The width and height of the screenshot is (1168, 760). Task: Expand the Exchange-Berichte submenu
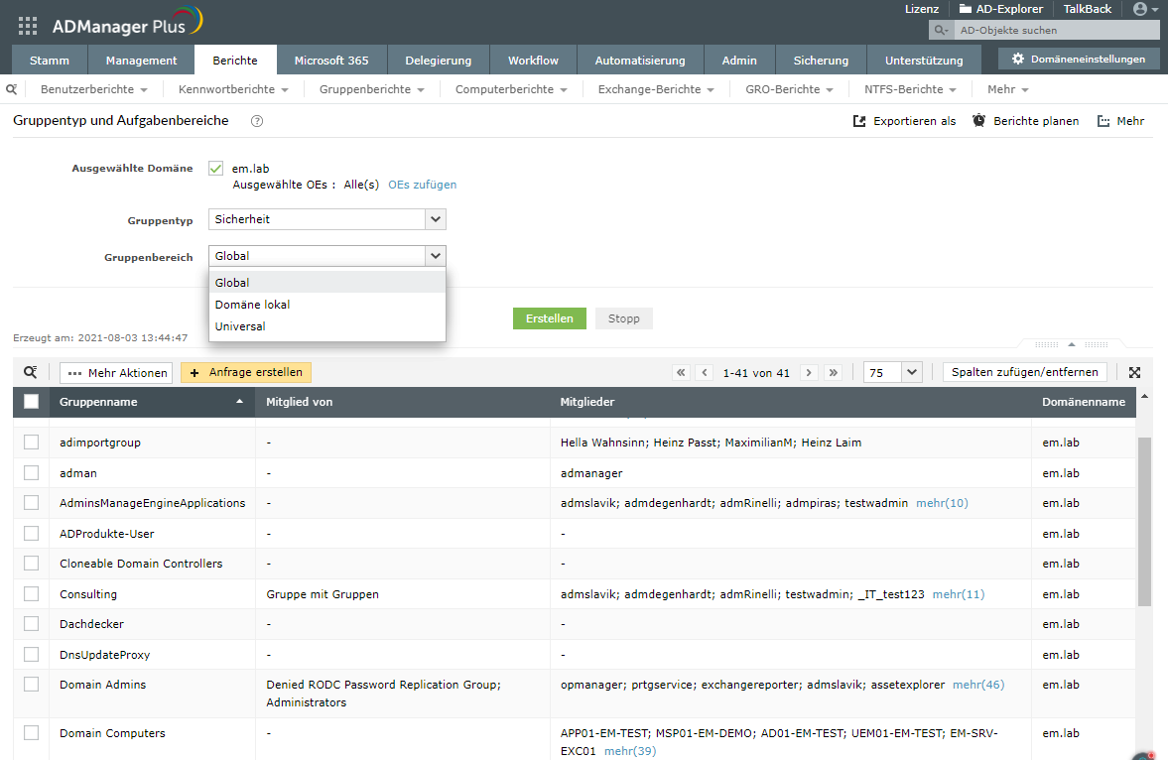[x=656, y=89]
